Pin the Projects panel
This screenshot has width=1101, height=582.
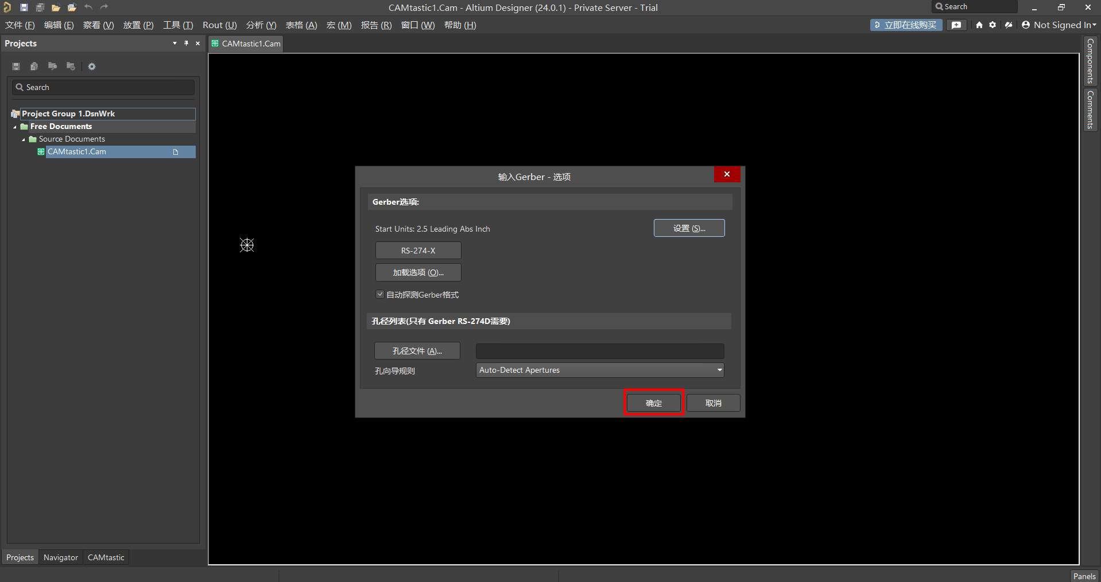[x=186, y=44]
